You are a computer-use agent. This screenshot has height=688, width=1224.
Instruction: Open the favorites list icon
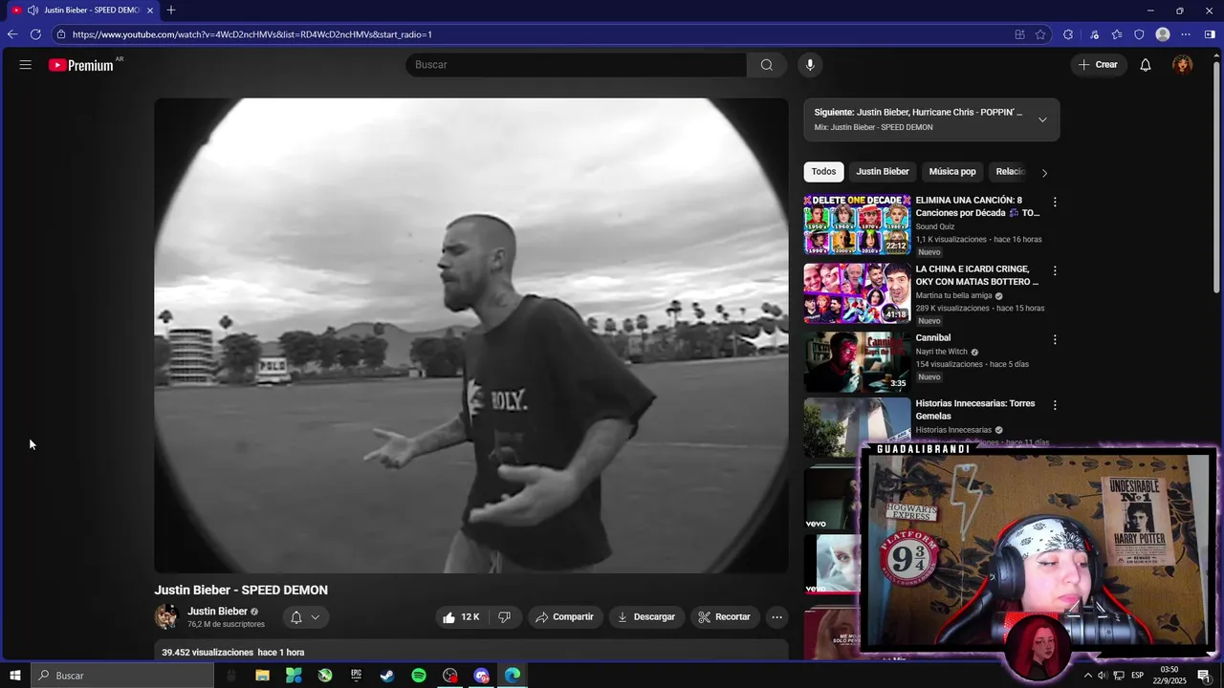[x=1117, y=34]
